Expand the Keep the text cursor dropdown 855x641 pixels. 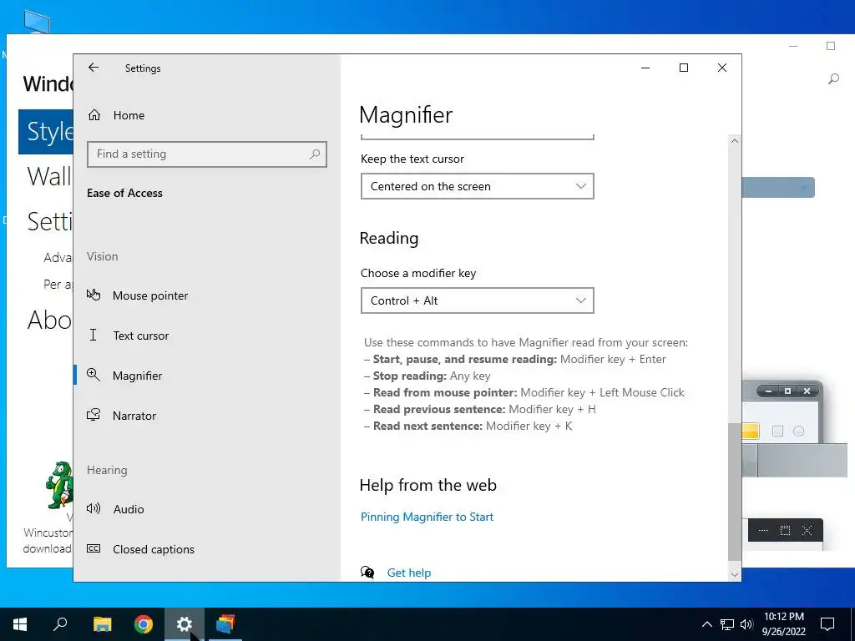[477, 186]
